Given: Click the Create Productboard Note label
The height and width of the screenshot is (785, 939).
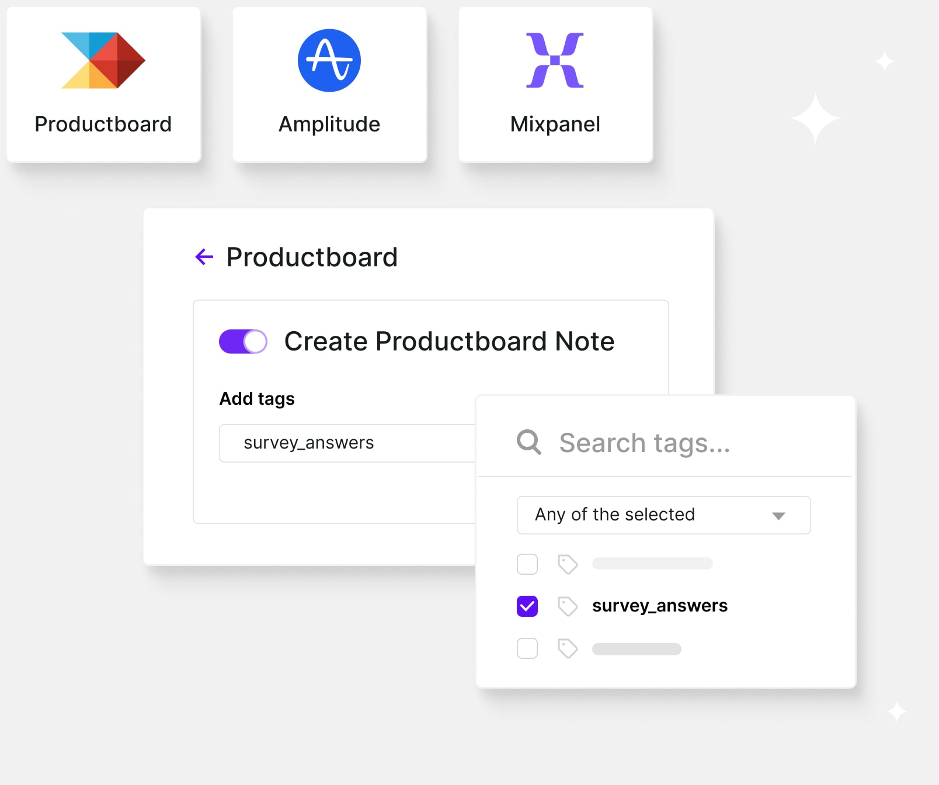Looking at the screenshot, I should click(x=449, y=341).
